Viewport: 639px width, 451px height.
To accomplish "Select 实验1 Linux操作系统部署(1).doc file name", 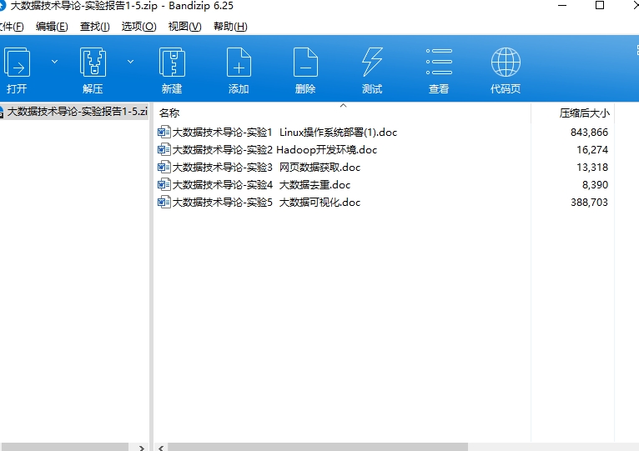I will point(284,132).
